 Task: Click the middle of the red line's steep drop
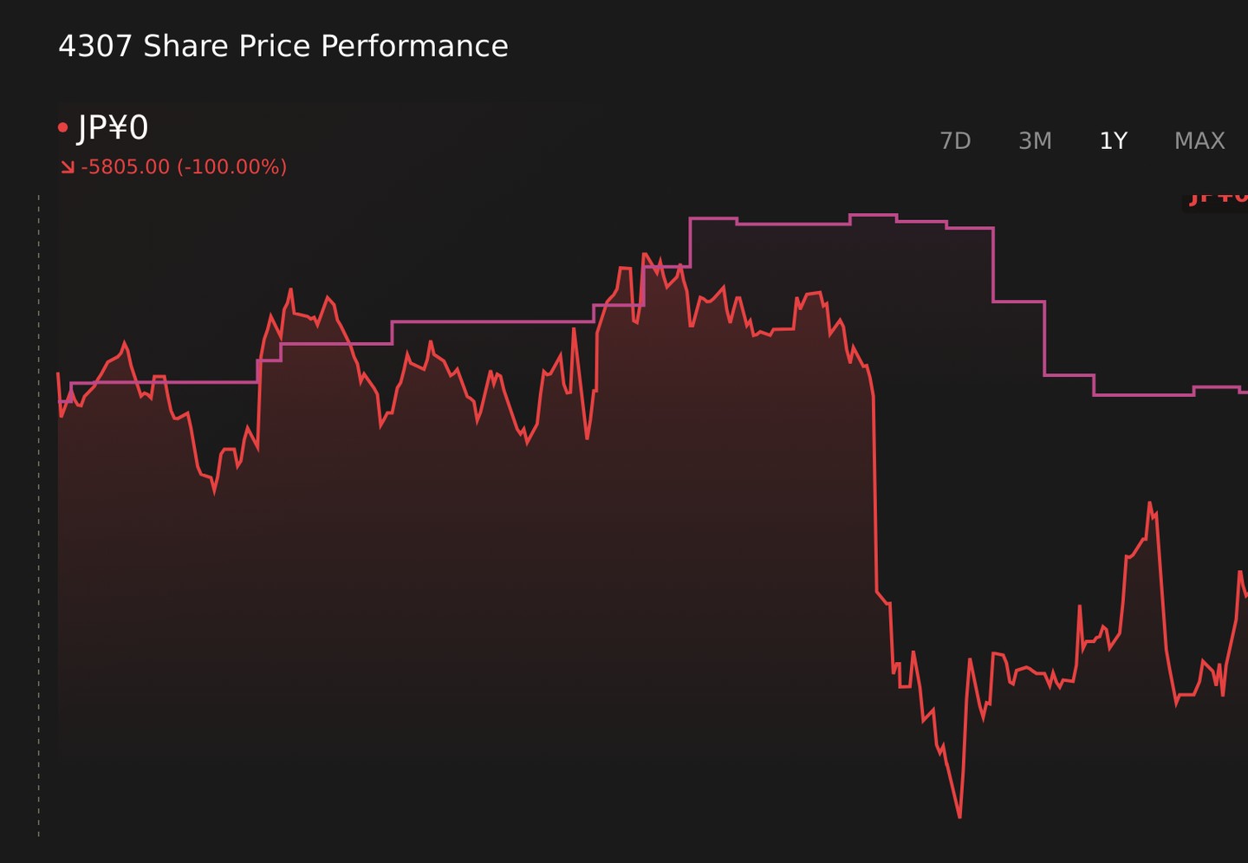point(875,494)
